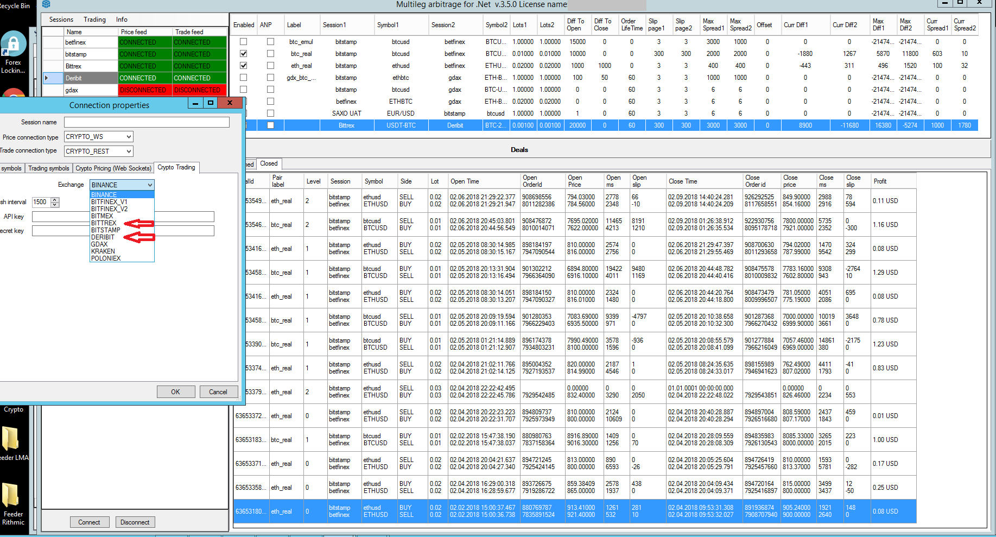The image size is (996, 537).
Task: Click the interval value 1500 field
Action: click(x=41, y=202)
